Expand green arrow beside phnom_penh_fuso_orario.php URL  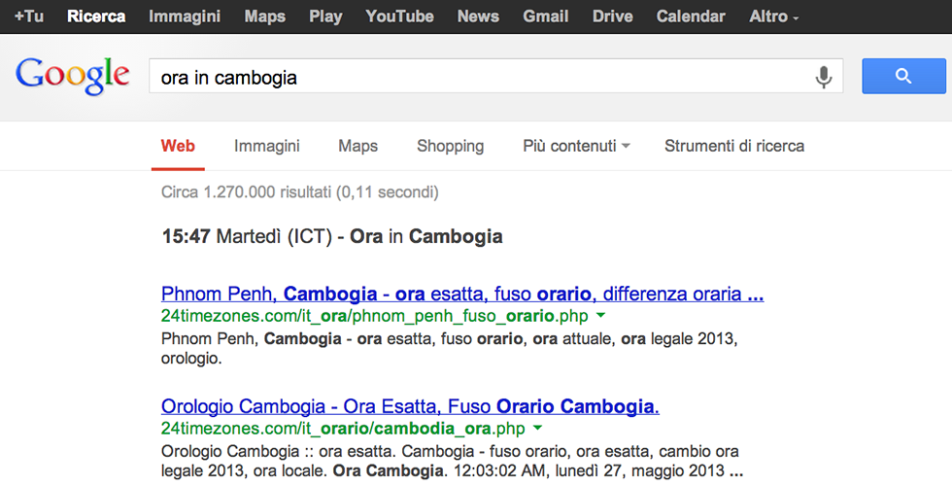(x=600, y=316)
